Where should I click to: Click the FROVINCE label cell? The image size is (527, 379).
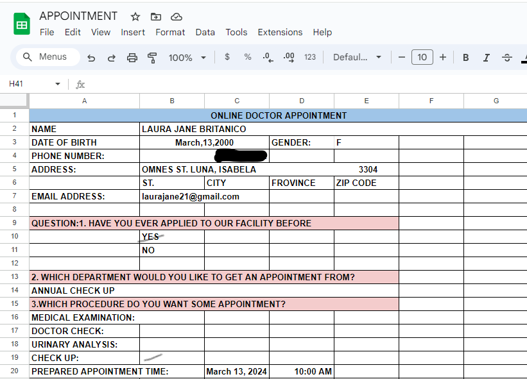[302, 183]
